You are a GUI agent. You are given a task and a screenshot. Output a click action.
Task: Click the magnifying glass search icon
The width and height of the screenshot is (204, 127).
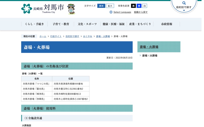point(184,3)
